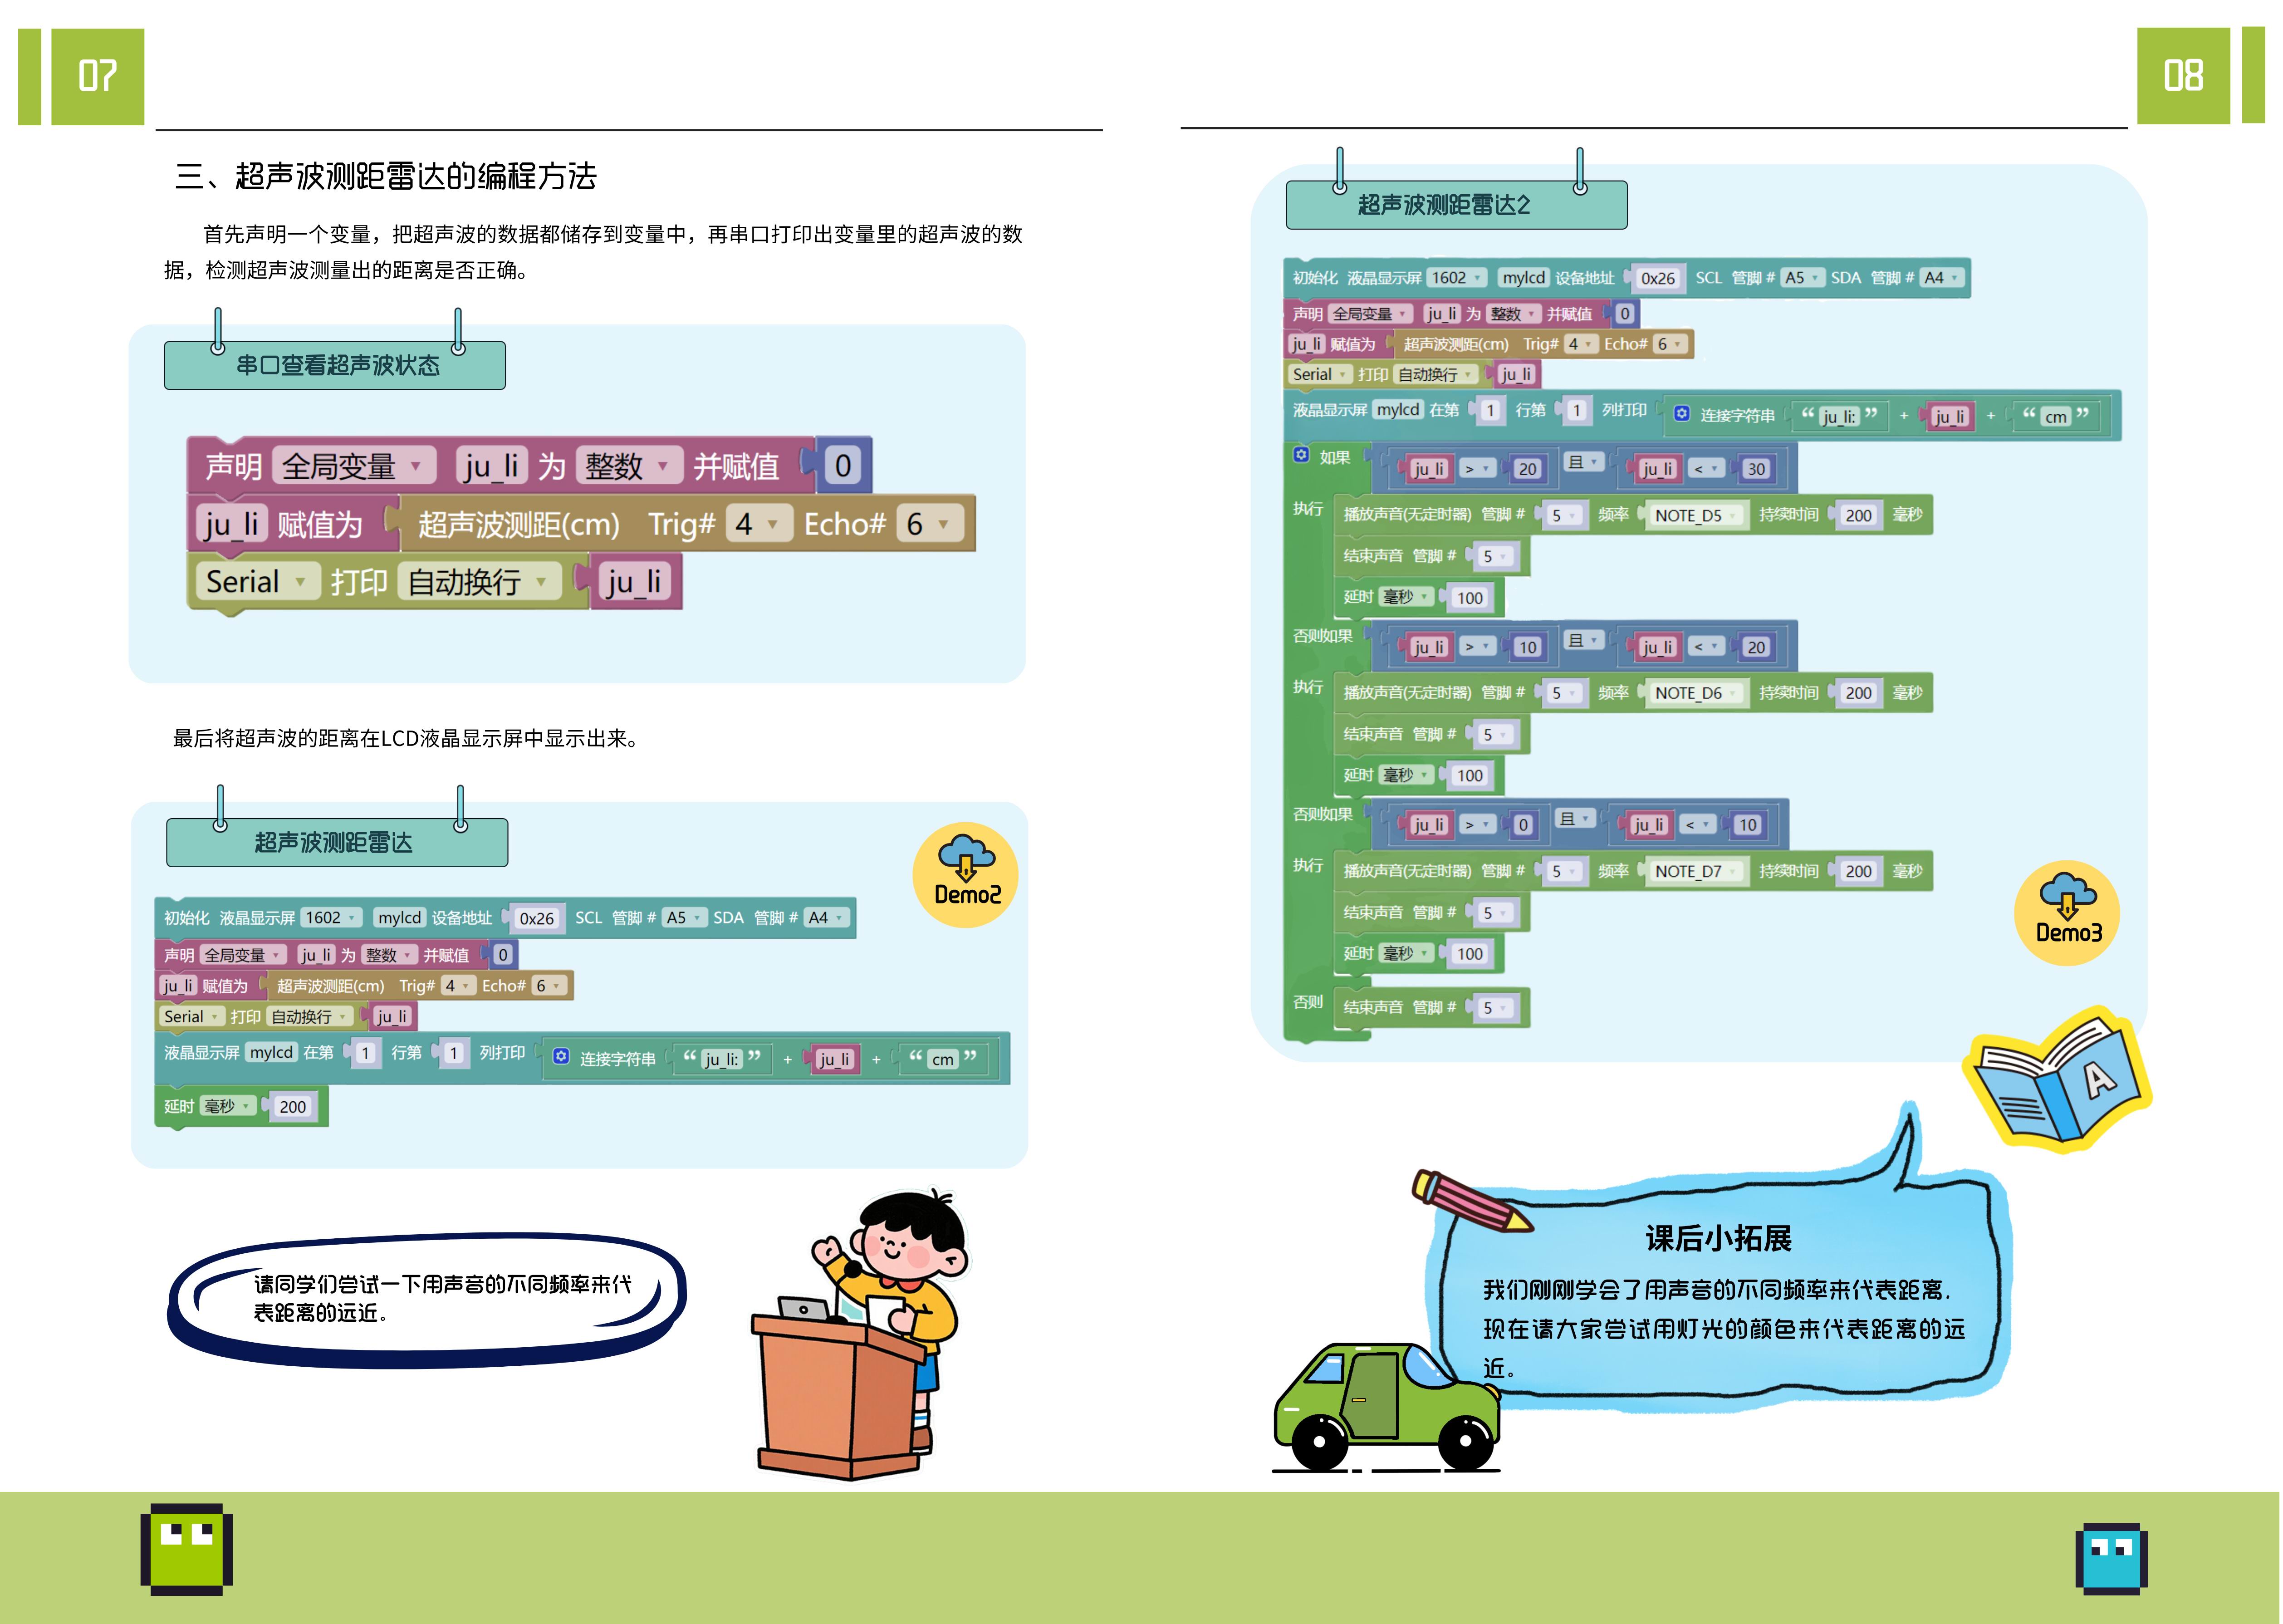The height and width of the screenshot is (1624, 2283).
Task: Click gear icon on Demo3 连接字符串 block
Action: point(1682,414)
